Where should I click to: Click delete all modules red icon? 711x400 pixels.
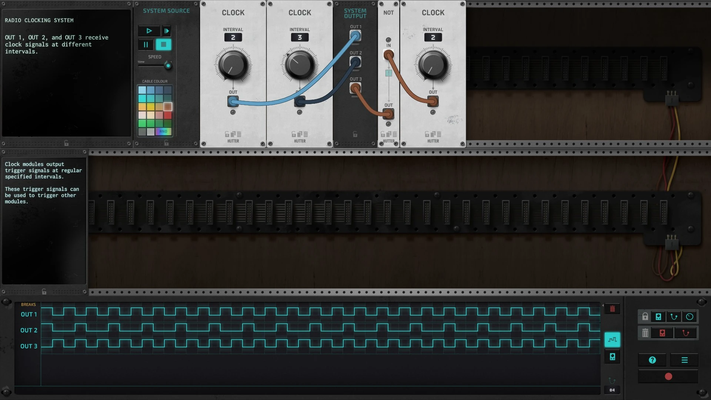pos(662,333)
